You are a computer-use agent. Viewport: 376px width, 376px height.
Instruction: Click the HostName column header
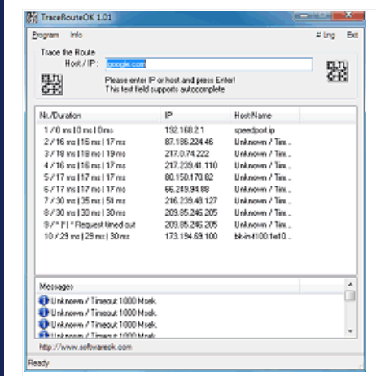pos(265,116)
